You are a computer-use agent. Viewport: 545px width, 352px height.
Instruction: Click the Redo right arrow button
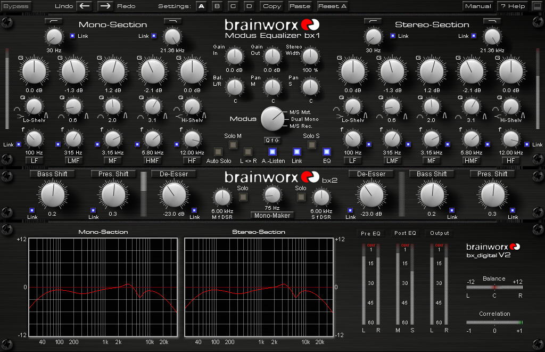[x=105, y=6]
